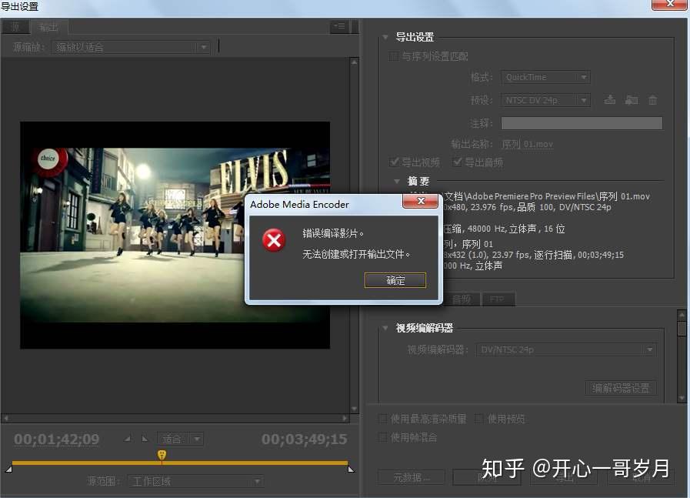Enable the 使用帧混合 checkbox

click(x=383, y=437)
